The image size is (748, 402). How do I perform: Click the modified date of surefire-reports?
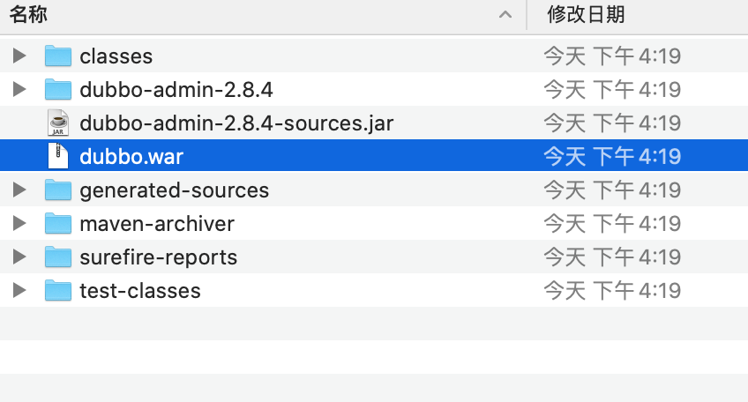pos(612,257)
